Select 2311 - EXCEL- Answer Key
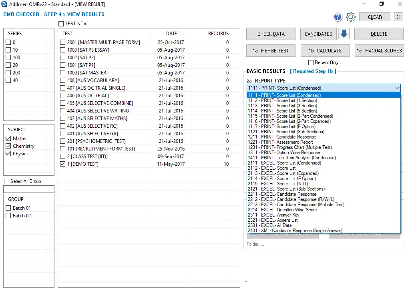Viewport: 410px width, 291px height. 324,215
